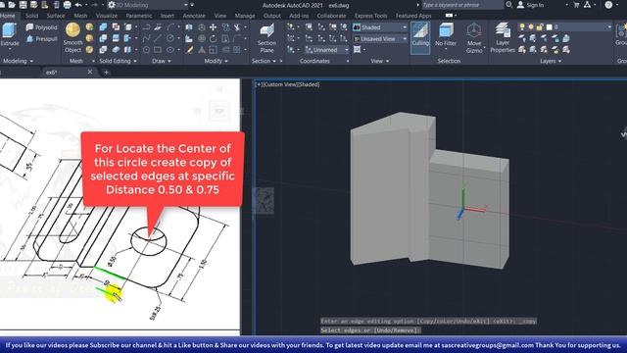The image size is (627, 353).
Task: Select the Extrude tool
Action: pos(10,35)
